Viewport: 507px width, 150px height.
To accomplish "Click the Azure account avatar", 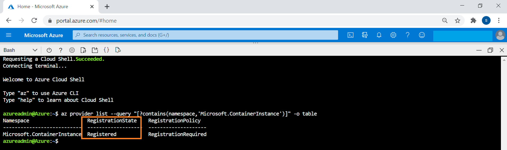I will coord(500,35).
